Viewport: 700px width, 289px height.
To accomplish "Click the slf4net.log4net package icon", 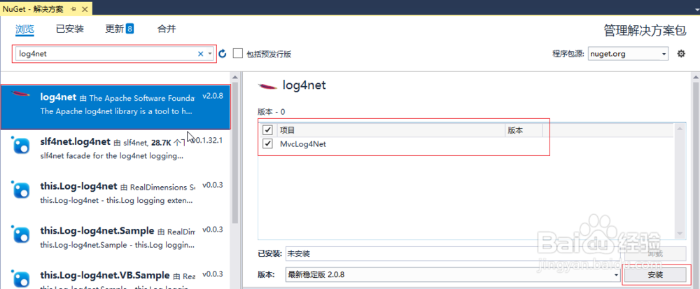I will coord(21,146).
